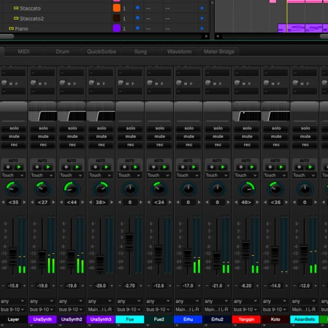Click the UraSynth channel name label
This screenshot has width=328, height=328.
43,319
